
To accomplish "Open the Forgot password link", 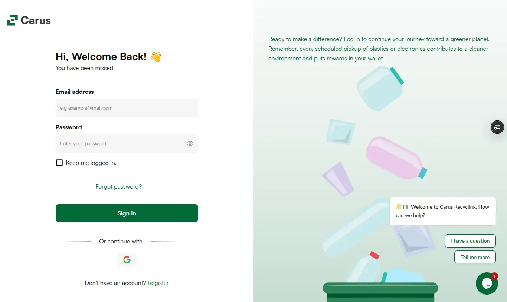I will pos(118,186).
